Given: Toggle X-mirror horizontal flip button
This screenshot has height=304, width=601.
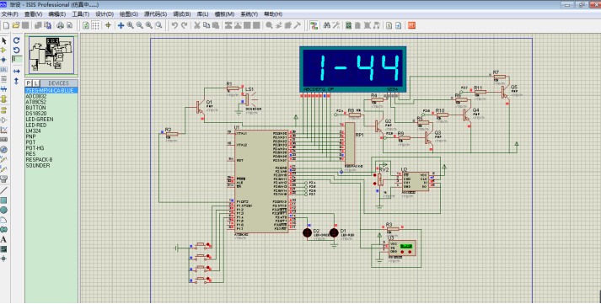Looking at the screenshot, I should click(x=17, y=72).
